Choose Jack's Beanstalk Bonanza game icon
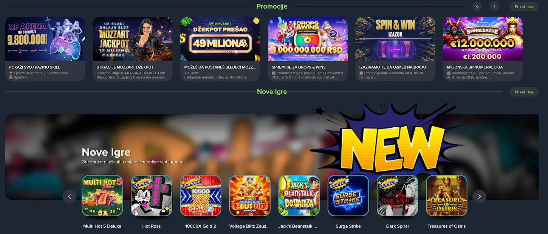 (x=299, y=196)
